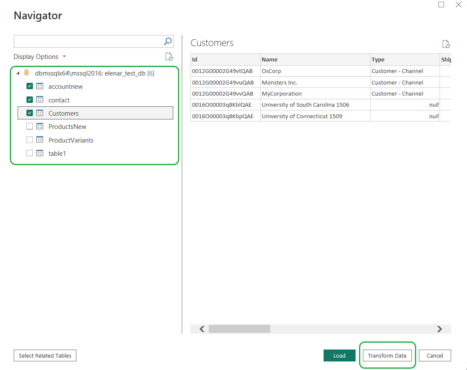Open the Display Options dropdown
The image size is (467, 370).
tap(40, 56)
